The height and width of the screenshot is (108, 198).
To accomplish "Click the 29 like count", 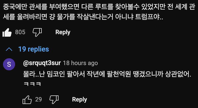I will (x=38, y=99).
